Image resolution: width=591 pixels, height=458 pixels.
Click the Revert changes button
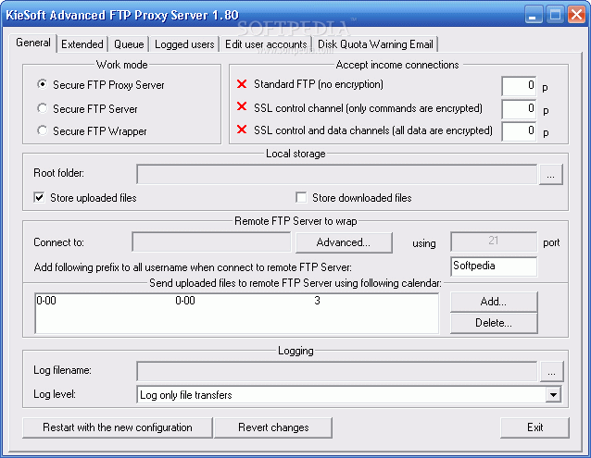pos(273,427)
